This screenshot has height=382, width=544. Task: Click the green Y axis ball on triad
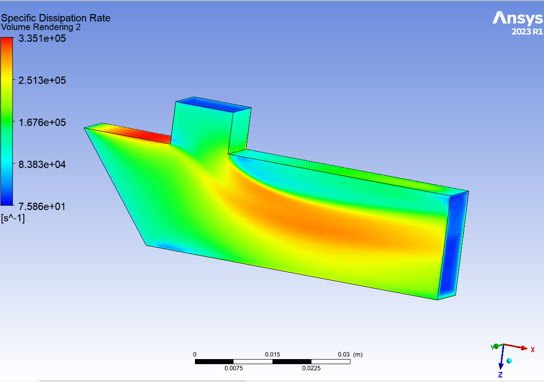pos(496,346)
